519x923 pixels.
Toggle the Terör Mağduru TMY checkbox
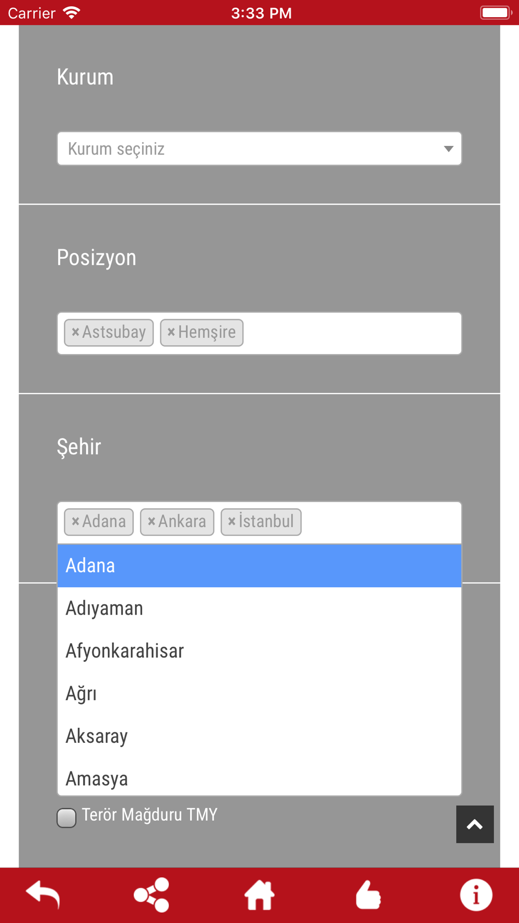[x=66, y=818]
